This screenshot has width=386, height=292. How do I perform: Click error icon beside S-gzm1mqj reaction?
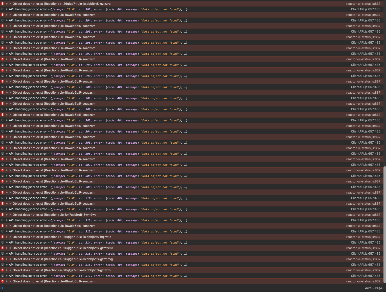[x=3, y=259]
